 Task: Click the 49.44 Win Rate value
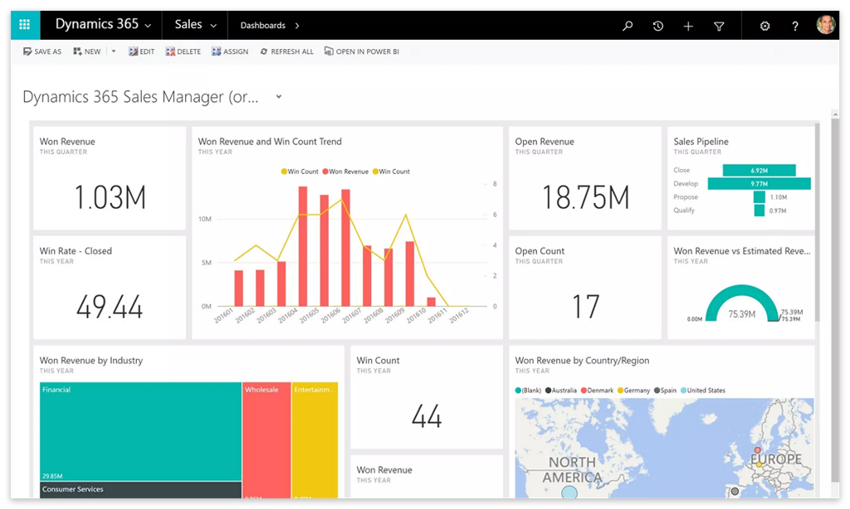click(x=110, y=307)
